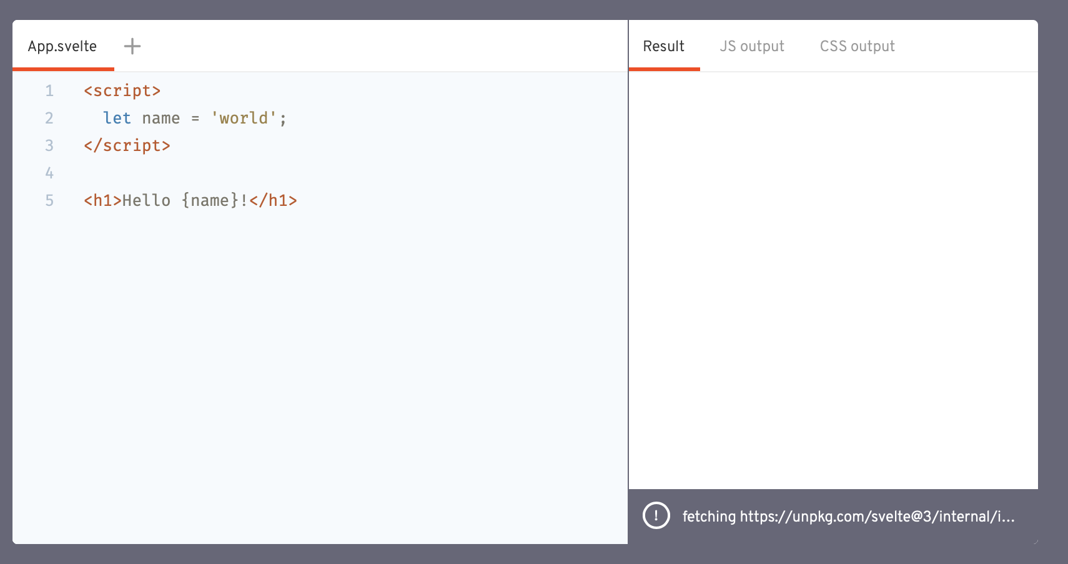Click the empty line 4 in the editor

(x=125, y=173)
